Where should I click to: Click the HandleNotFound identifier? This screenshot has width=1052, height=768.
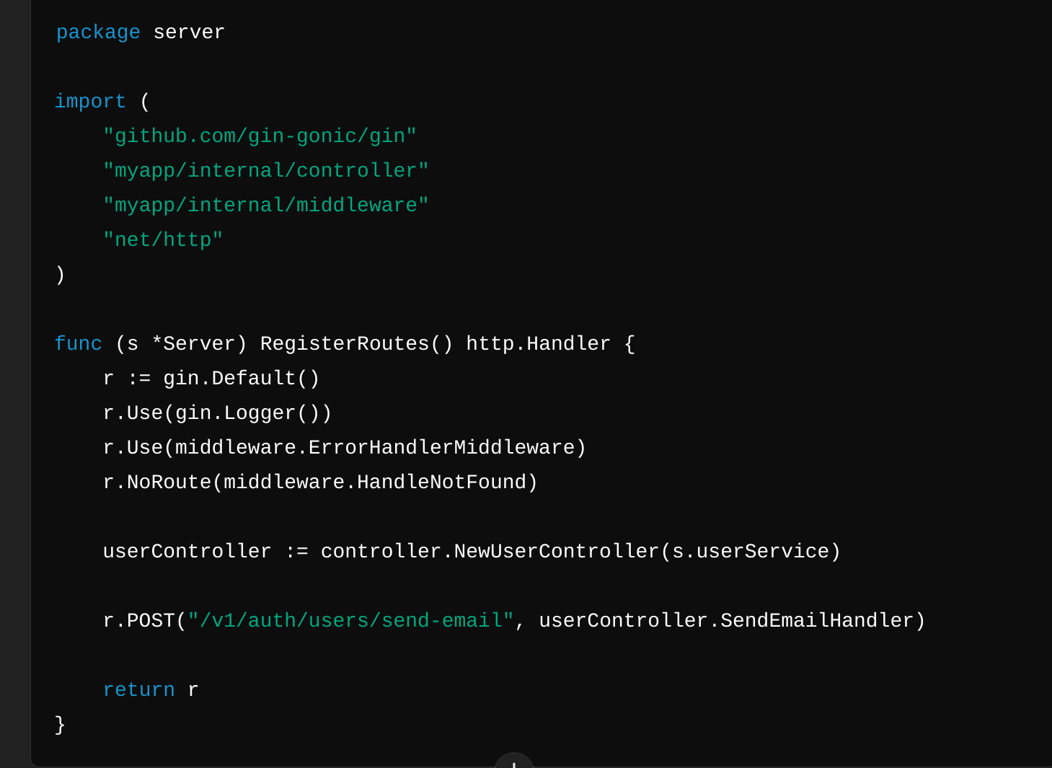click(x=441, y=482)
